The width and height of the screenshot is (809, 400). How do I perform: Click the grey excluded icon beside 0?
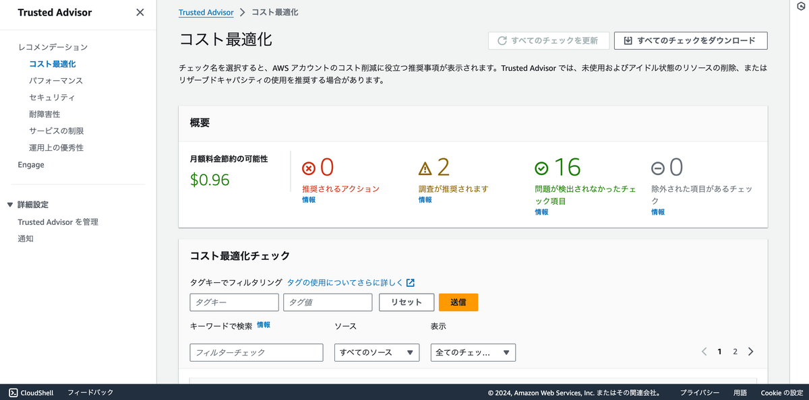pyautogui.click(x=658, y=168)
